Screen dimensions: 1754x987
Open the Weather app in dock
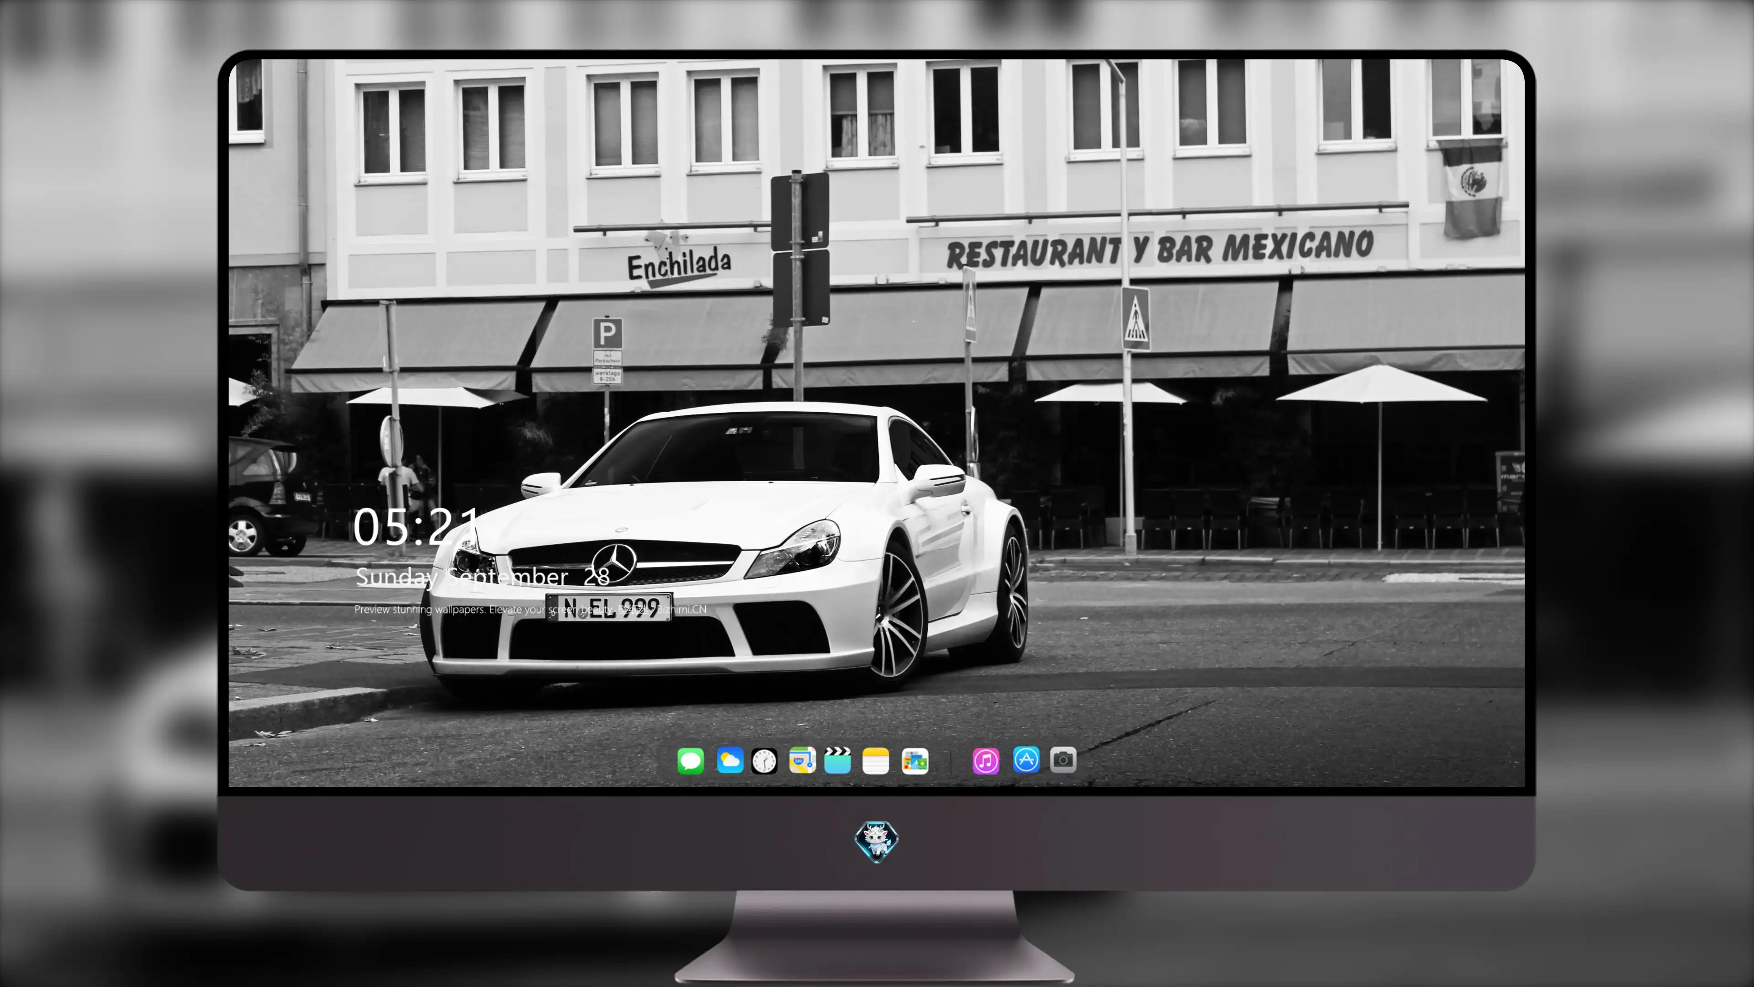[x=730, y=760]
